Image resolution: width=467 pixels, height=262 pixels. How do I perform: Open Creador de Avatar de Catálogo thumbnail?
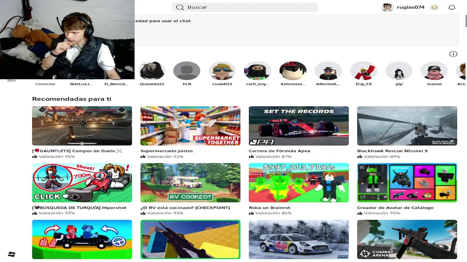click(407, 183)
